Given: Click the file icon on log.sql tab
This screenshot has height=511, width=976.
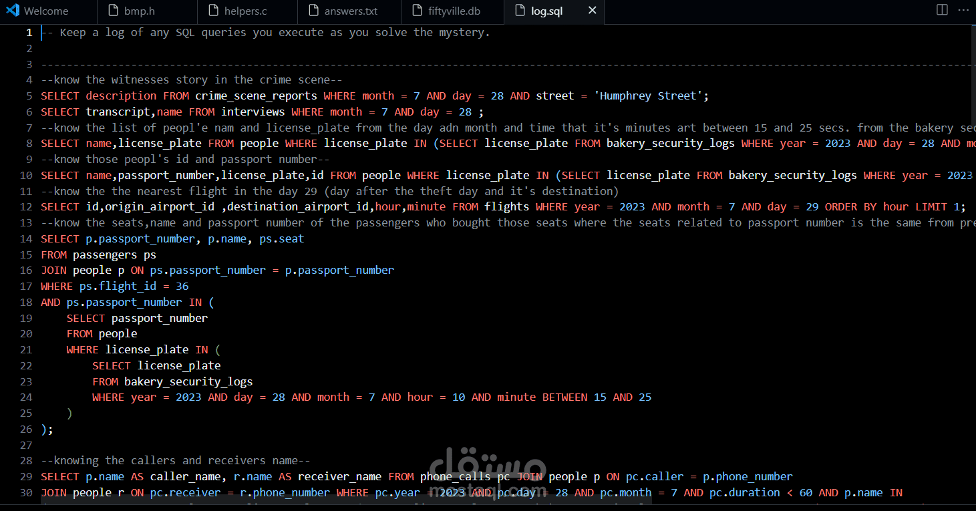Looking at the screenshot, I should 519,11.
